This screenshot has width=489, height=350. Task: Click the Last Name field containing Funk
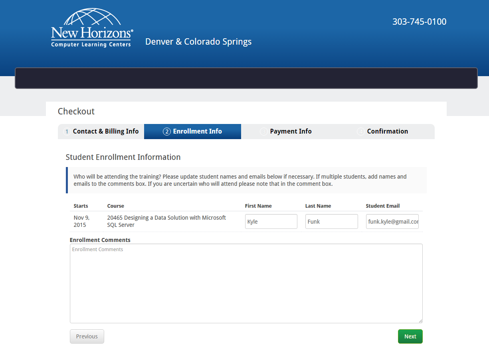(331, 222)
